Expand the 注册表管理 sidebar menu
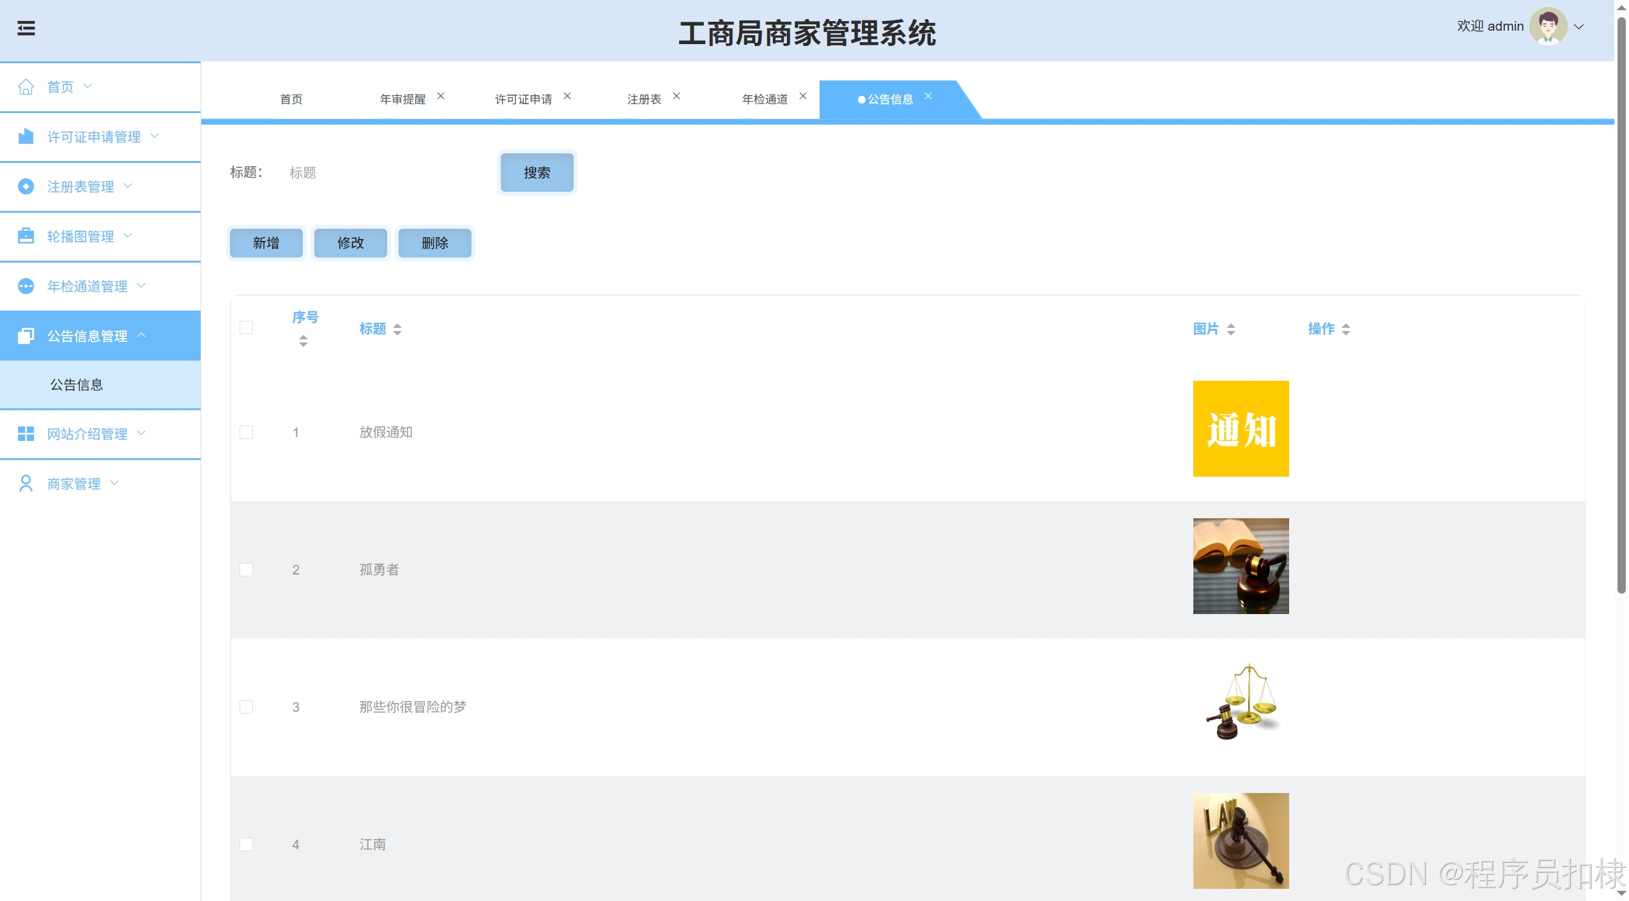Image resolution: width=1629 pixels, height=901 pixels. click(80, 187)
